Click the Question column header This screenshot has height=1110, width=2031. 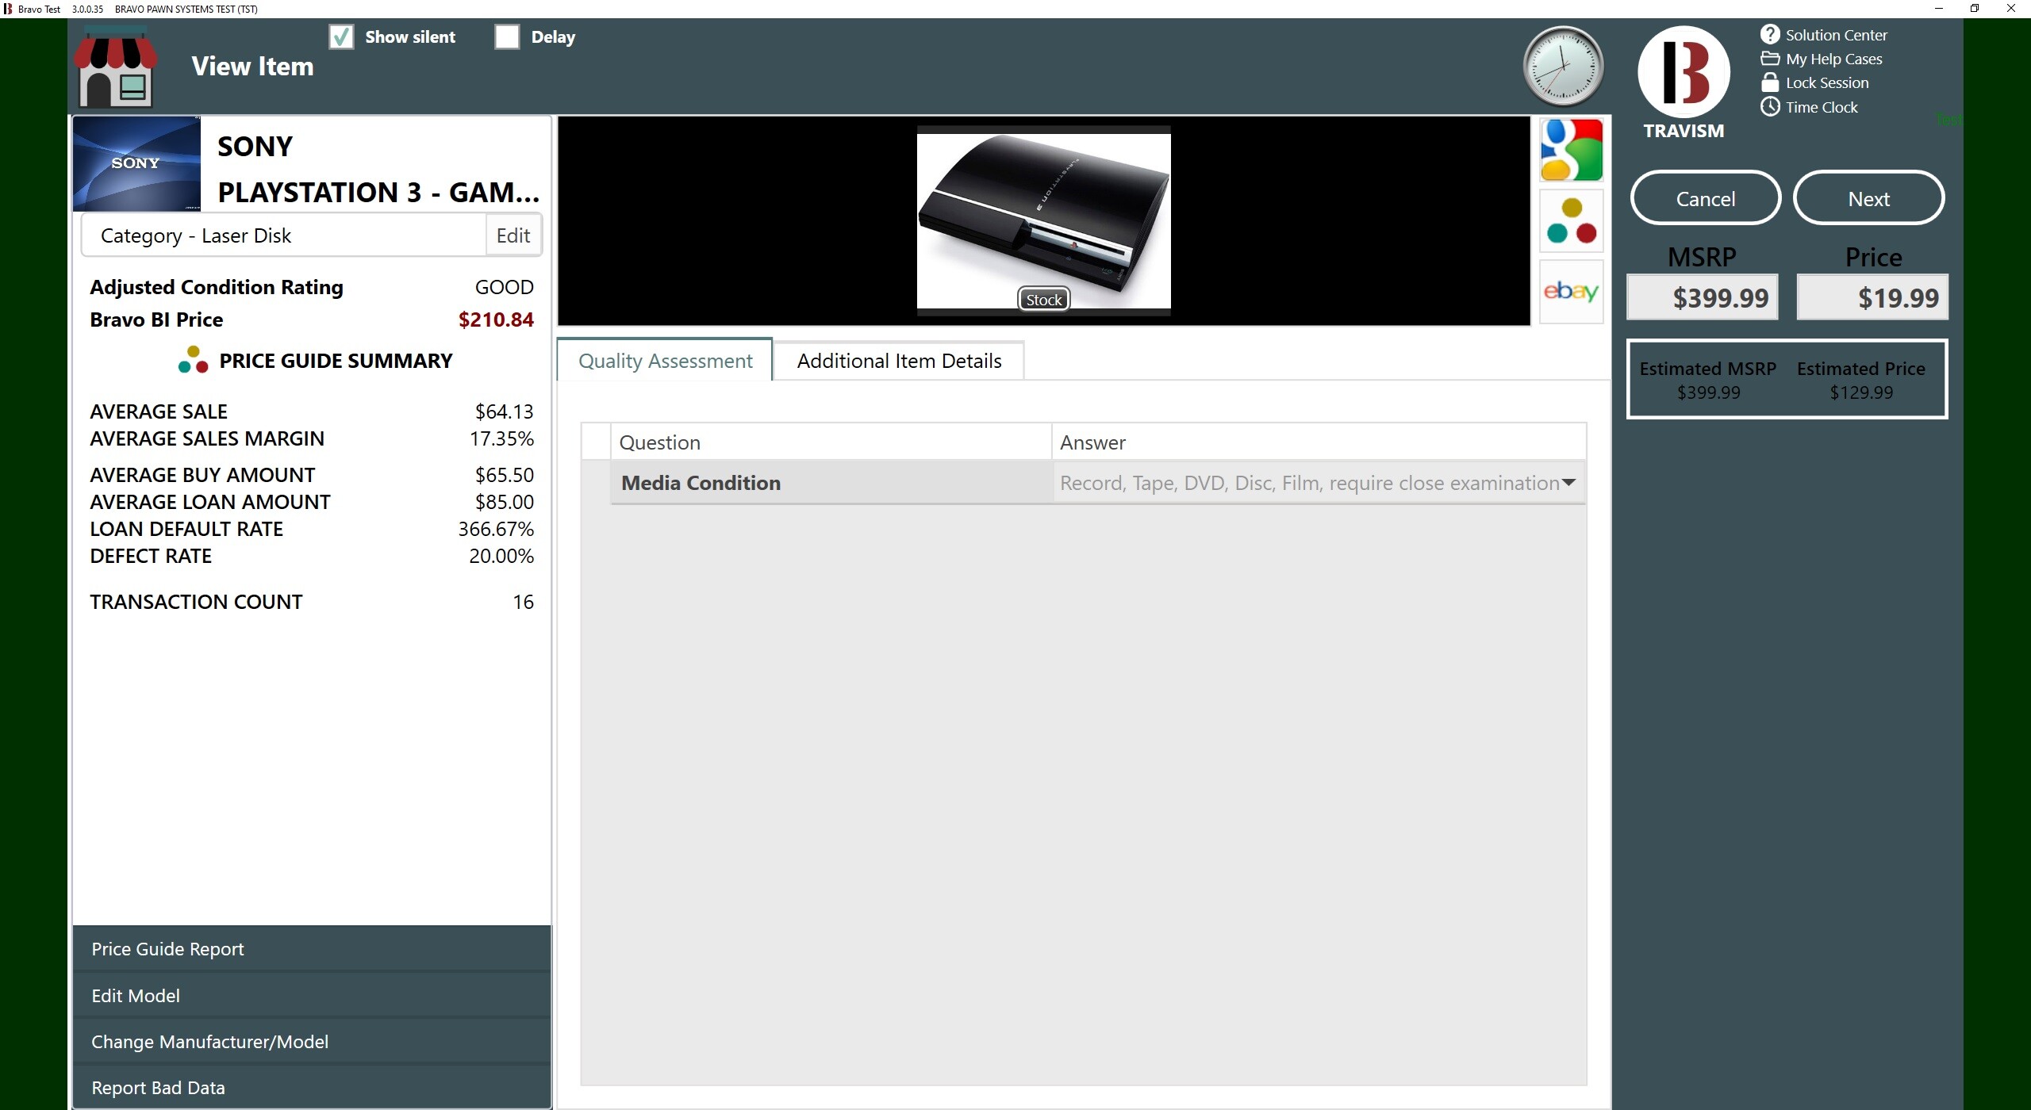[831, 442]
